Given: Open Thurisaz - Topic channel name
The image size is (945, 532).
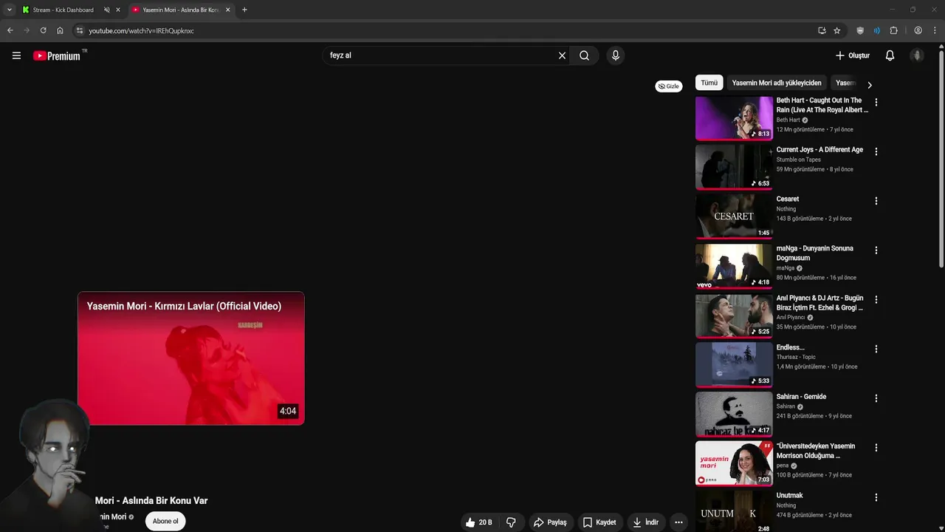Looking at the screenshot, I should point(796,357).
